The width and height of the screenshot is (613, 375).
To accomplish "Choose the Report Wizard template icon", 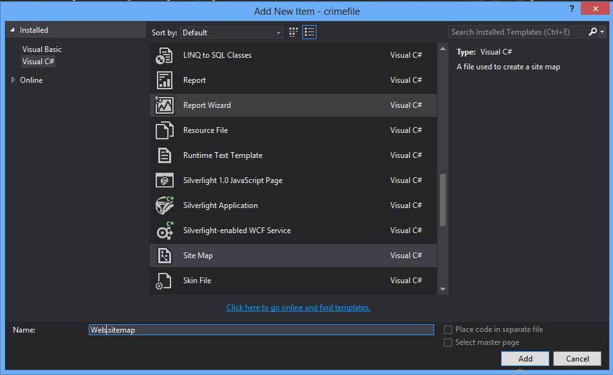I will coord(163,105).
